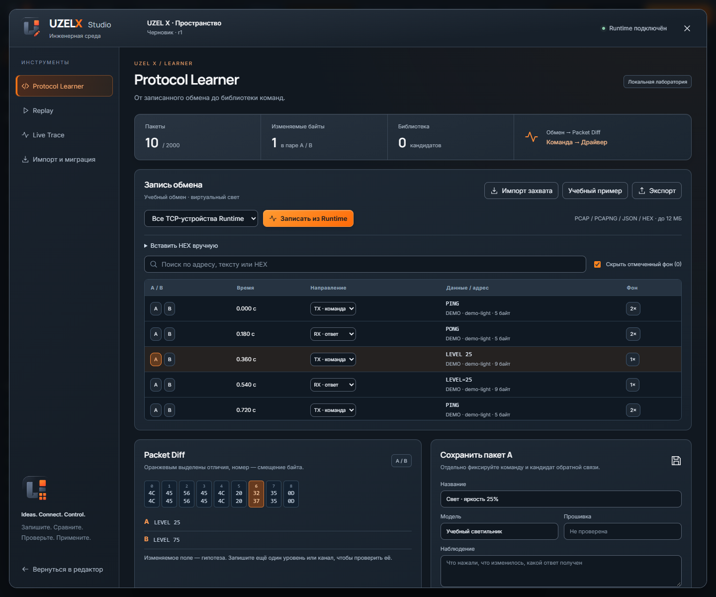Screen dimensions: 716x597
Task: Click the Модель input field
Action: click(499, 531)
